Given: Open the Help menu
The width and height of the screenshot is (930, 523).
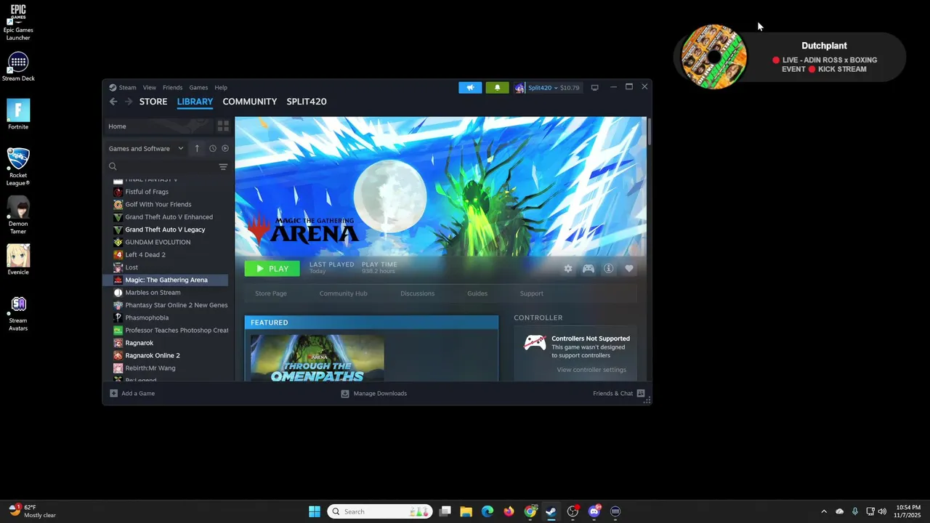Looking at the screenshot, I should tap(221, 87).
